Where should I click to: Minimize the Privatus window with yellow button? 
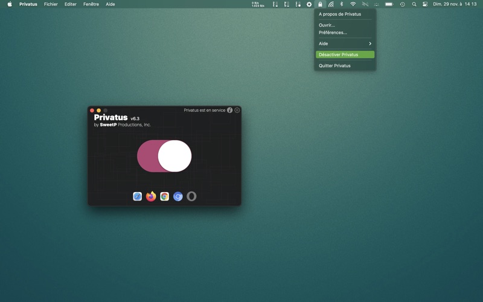(98, 111)
